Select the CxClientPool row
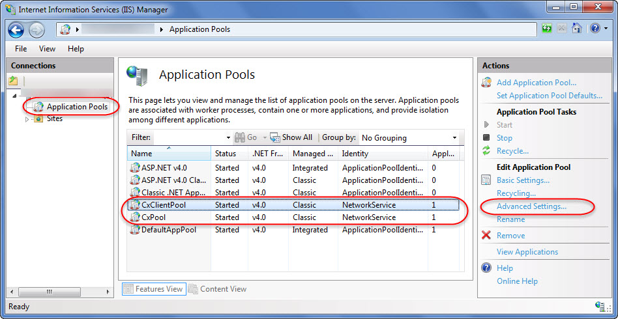This screenshot has height=319, width=618. tap(164, 205)
